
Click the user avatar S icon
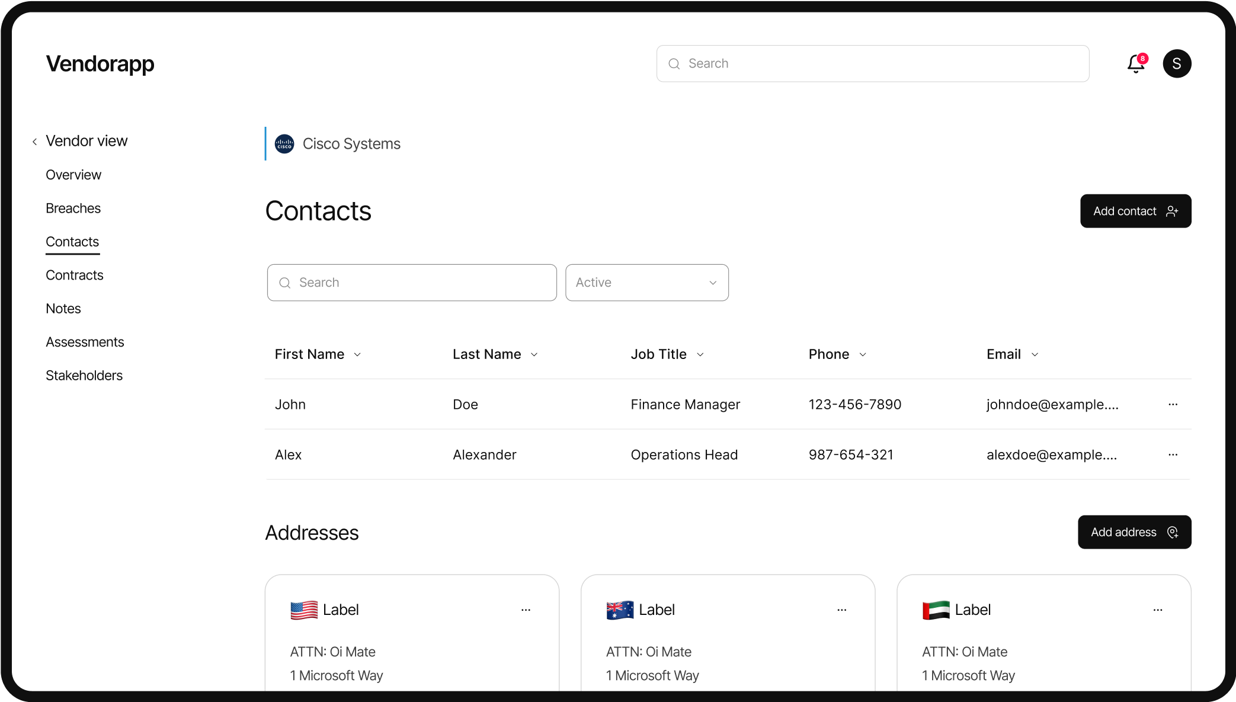coord(1177,63)
